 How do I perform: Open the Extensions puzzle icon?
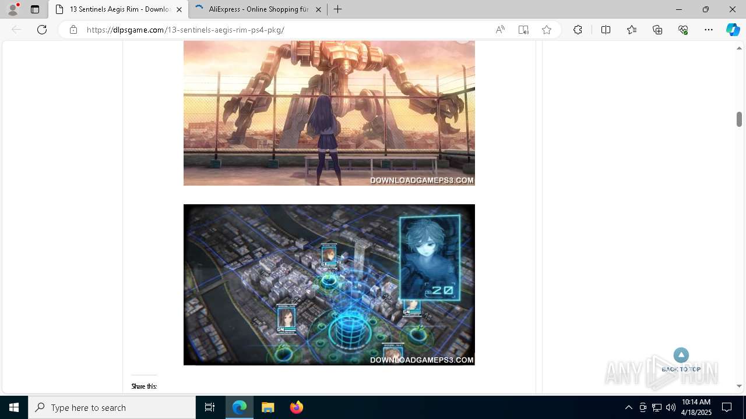(x=578, y=30)
